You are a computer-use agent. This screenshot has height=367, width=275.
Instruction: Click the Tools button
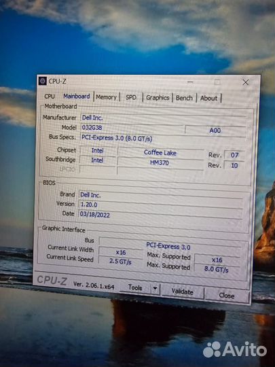pyautogui.click(x=135, y=287)
